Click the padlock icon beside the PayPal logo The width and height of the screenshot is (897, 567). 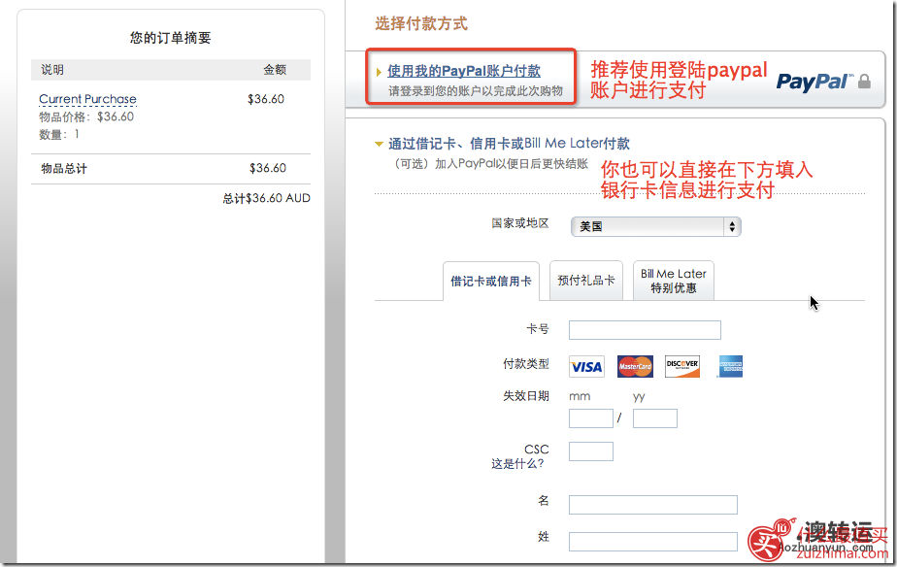(864, 82)
